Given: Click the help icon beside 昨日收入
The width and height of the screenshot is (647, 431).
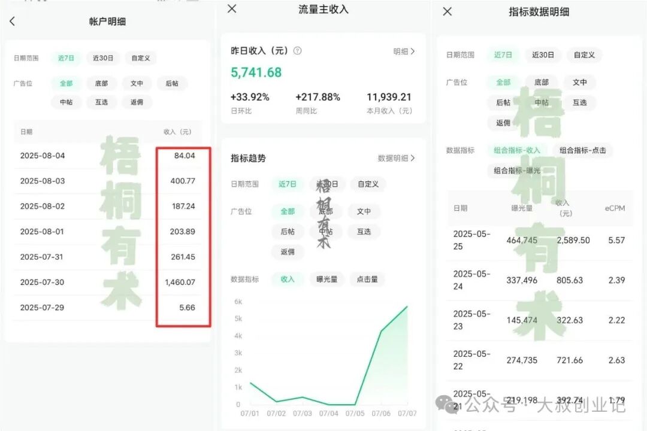Looking at the screenshot, I should [298, 51].
